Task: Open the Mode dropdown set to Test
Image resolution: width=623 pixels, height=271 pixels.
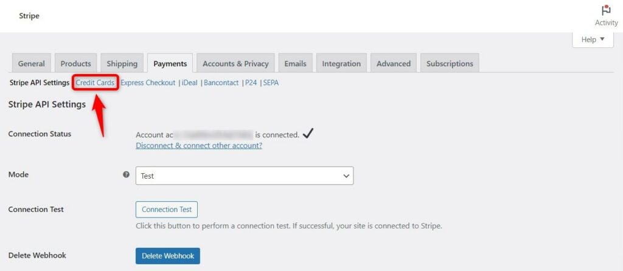Action: click(x=245, y=176)
